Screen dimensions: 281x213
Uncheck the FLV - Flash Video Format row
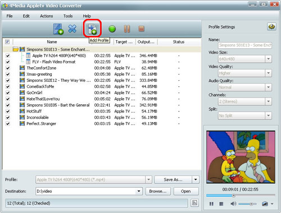click(x=7, y=62)
